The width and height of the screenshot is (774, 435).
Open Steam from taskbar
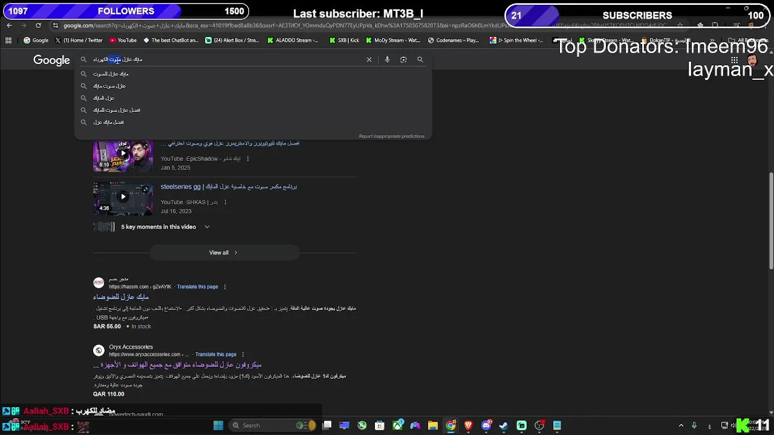(x=504, y=425)
